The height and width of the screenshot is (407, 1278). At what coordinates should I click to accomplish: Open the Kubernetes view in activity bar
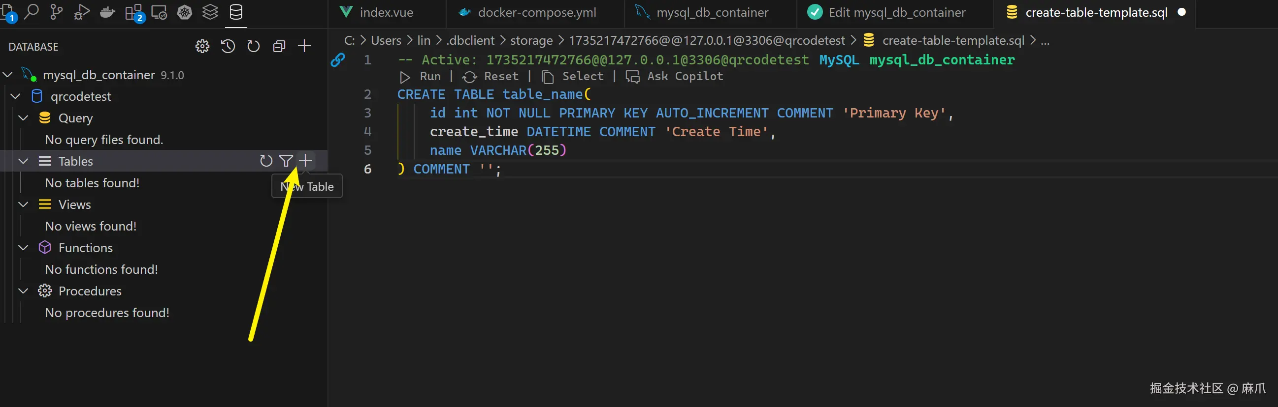tap(185, 12)
